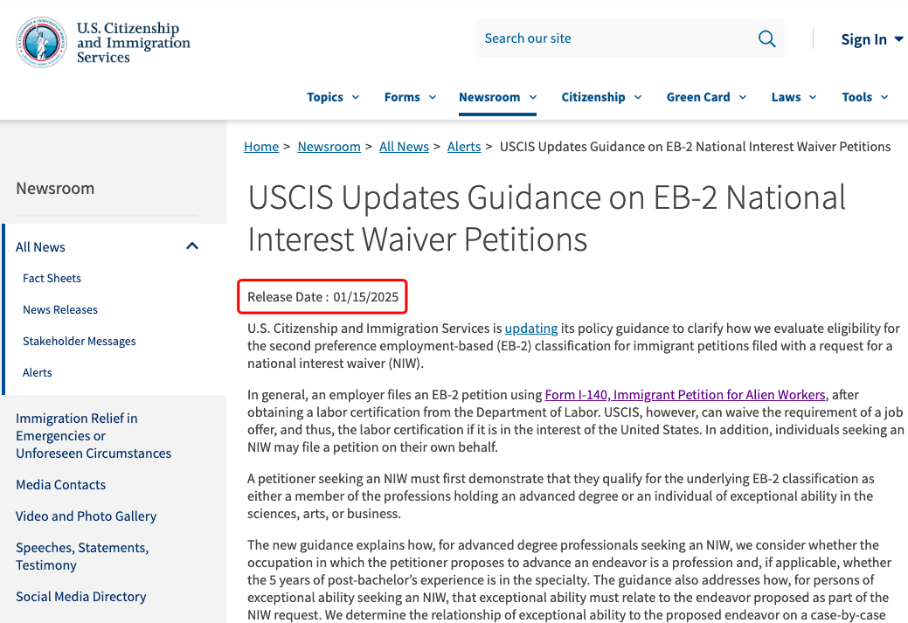Collapse the All News sidebar section

(x=192, y=246)
